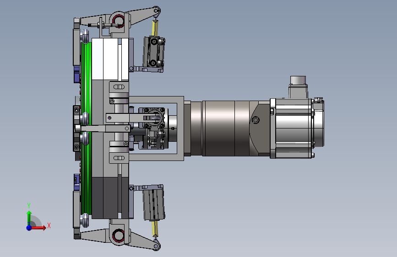
Task: Pick the top red ring bearing
Action: pos(119,20)
